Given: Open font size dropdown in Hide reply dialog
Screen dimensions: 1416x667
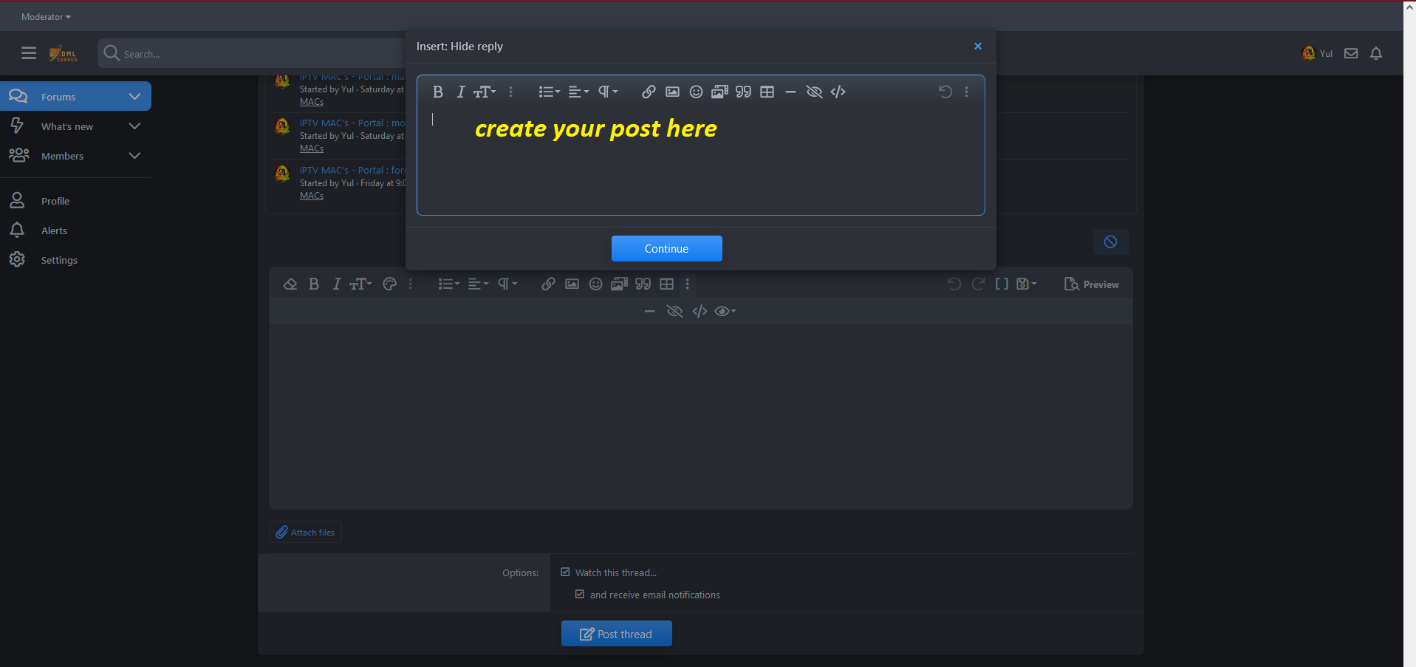Looking at the screenshot, I should pos(485,92).
